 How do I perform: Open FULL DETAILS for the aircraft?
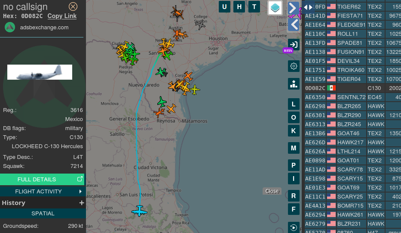click(x=42, y=179)
